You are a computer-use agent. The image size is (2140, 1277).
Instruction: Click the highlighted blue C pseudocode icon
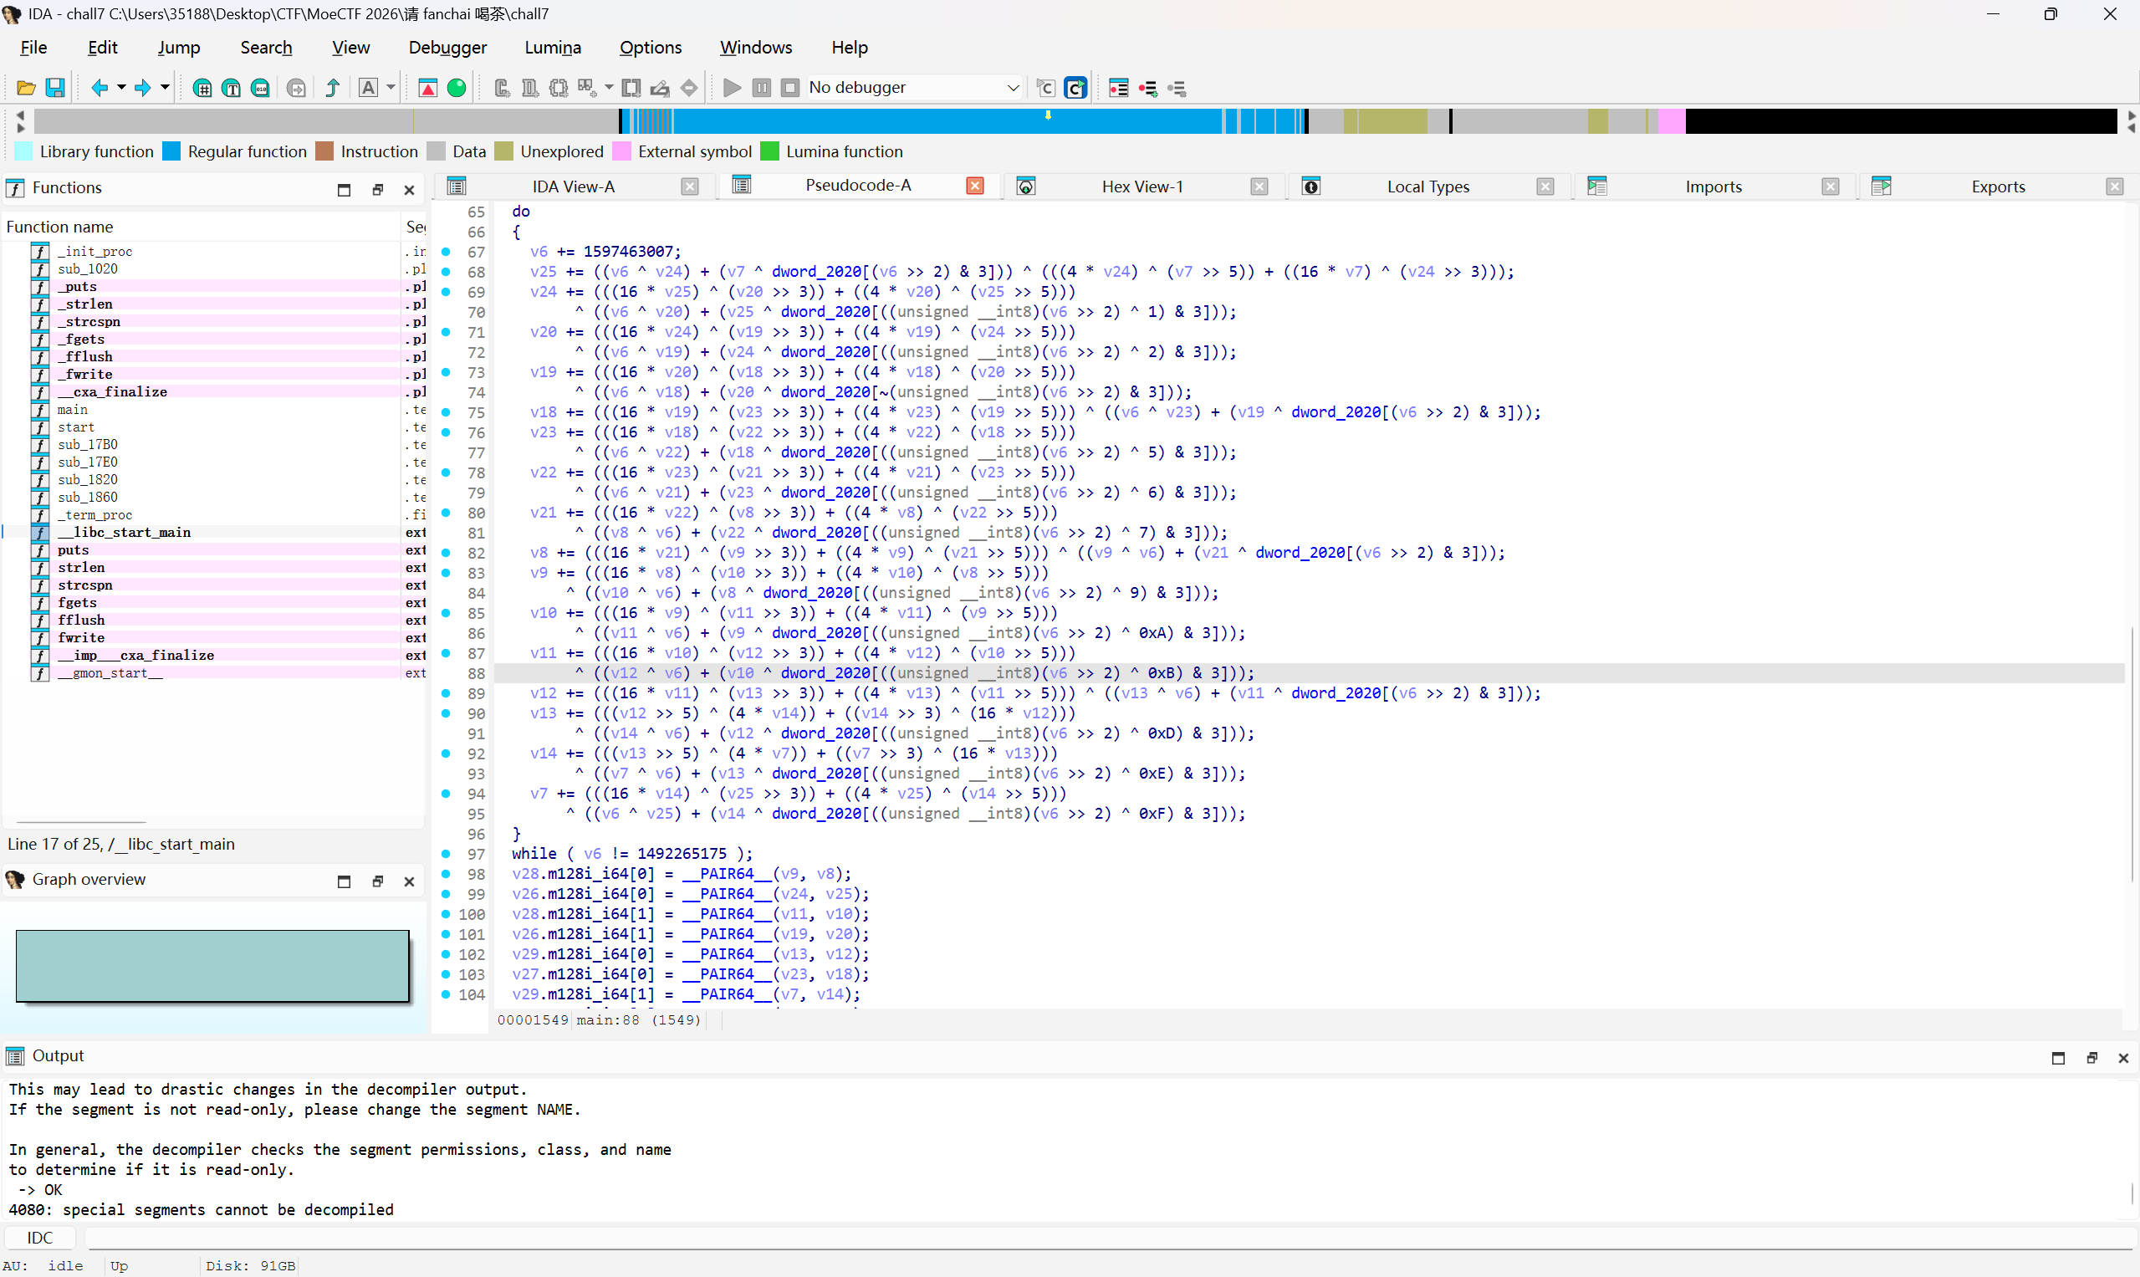pos(1075,88)
